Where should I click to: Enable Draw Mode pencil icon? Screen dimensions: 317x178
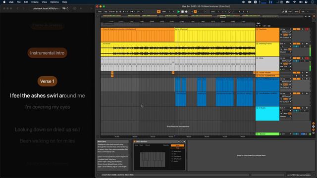tap(283, 12)
